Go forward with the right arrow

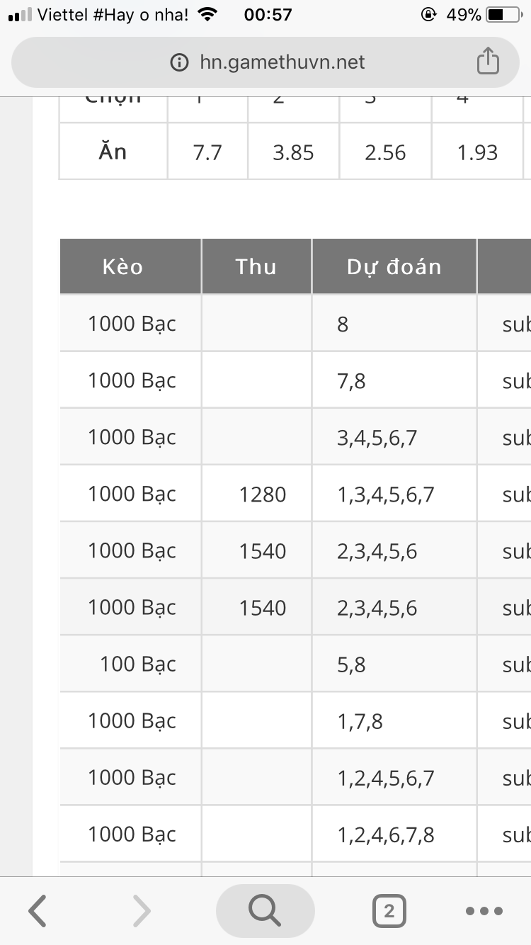(x=142, y=911)
